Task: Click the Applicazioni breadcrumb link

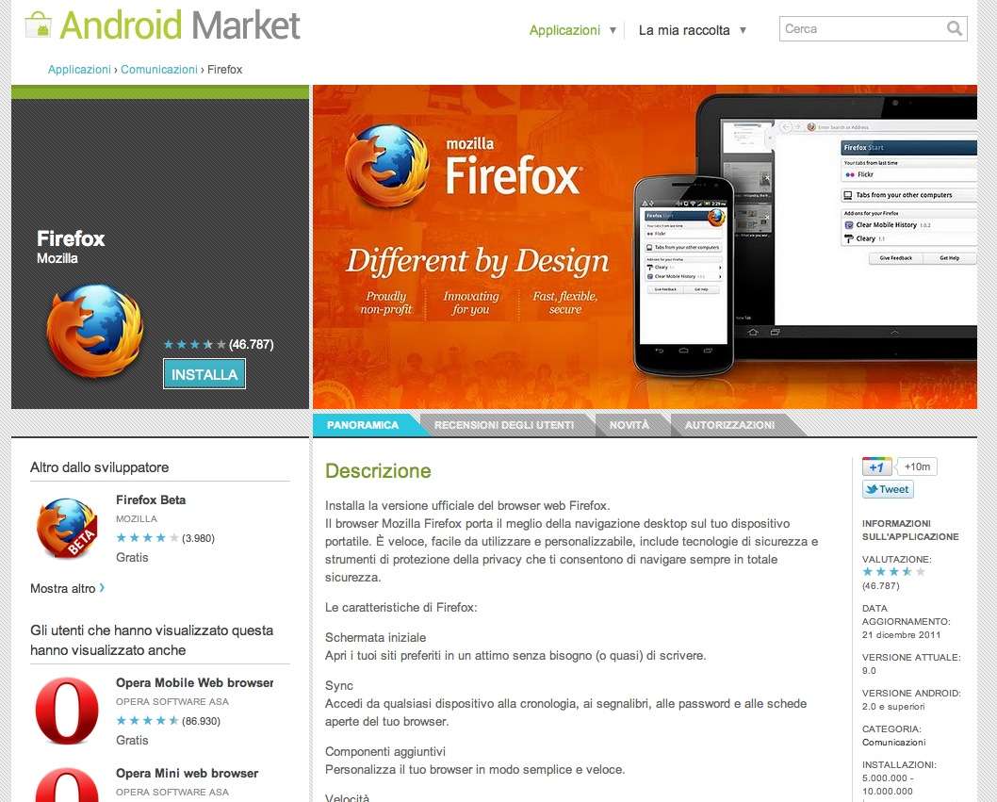Action: pyautogui.click(x=79, y=70)
